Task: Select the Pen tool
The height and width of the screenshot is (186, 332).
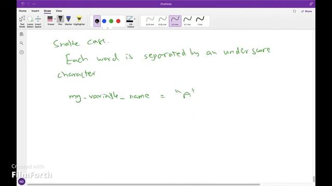Action: click(x=60, y=21)
